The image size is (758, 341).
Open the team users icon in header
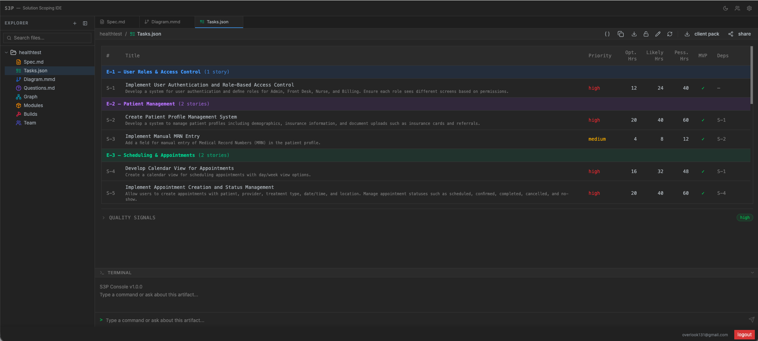(x=737, y=8)
